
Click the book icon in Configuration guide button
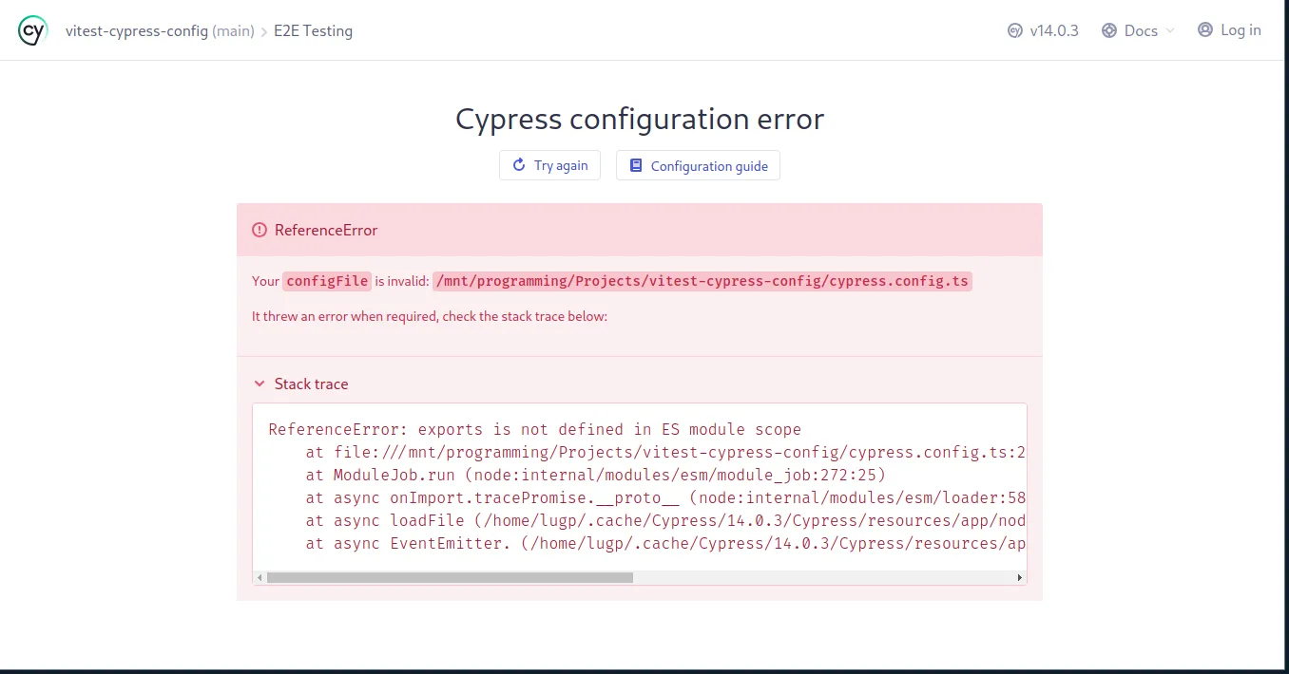tap(636, 165)
